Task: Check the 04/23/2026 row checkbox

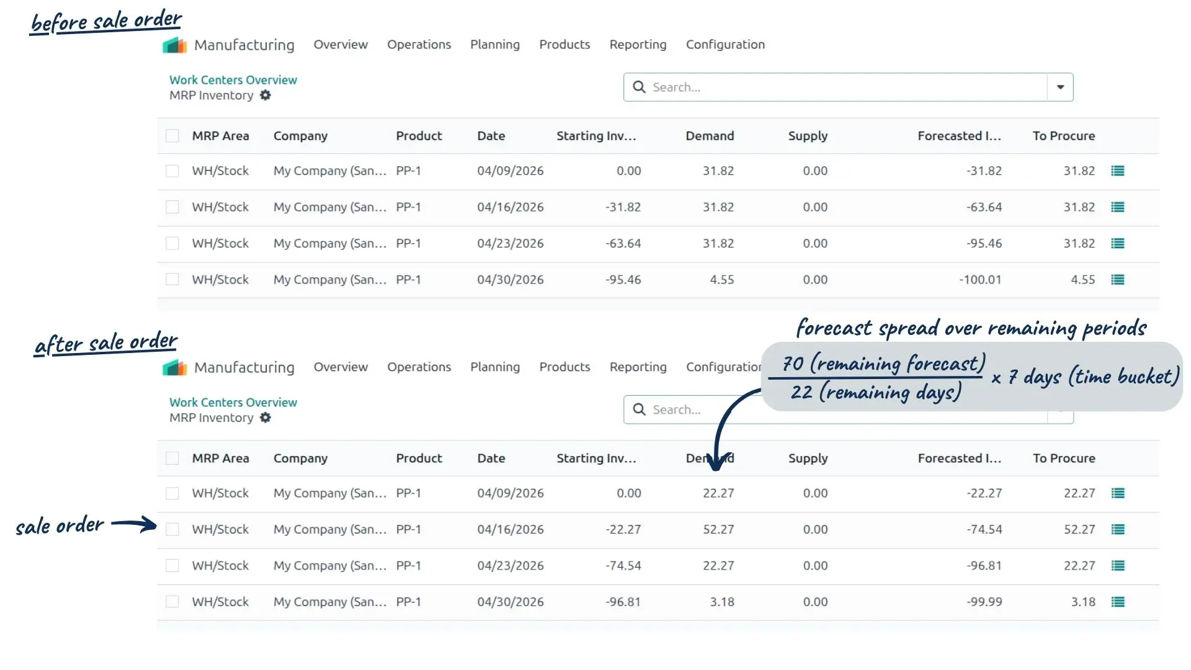Action: 172,243
